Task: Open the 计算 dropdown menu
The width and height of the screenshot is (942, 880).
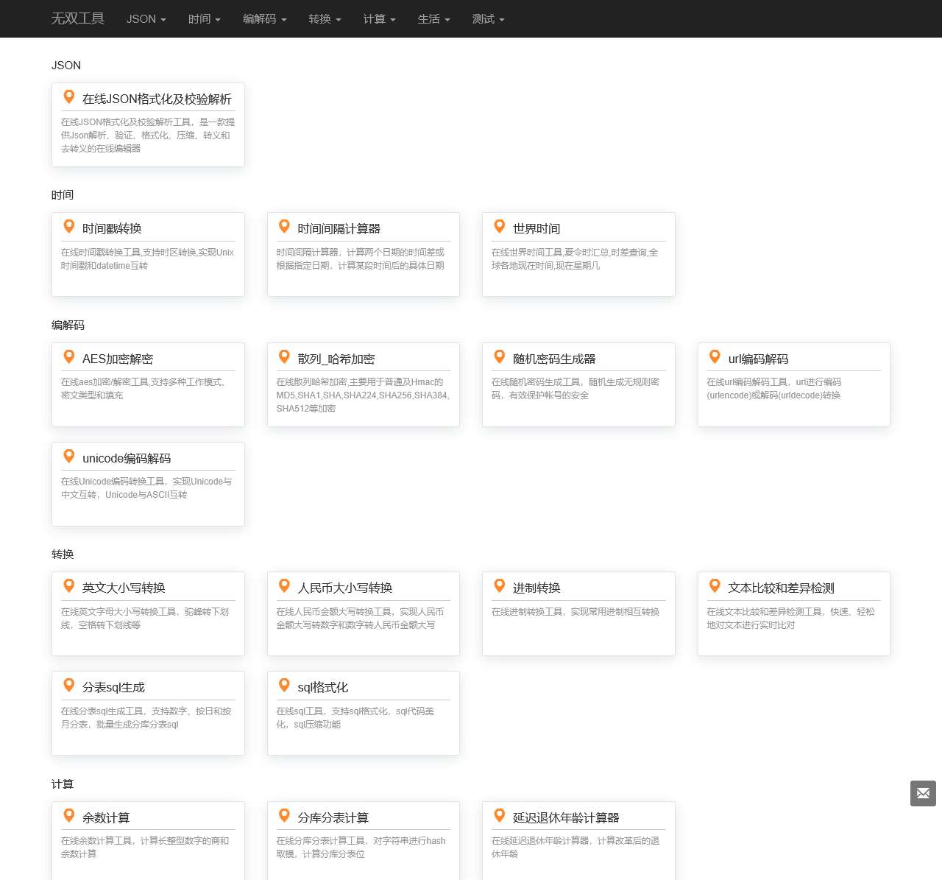Action: [x=380, y=18]
